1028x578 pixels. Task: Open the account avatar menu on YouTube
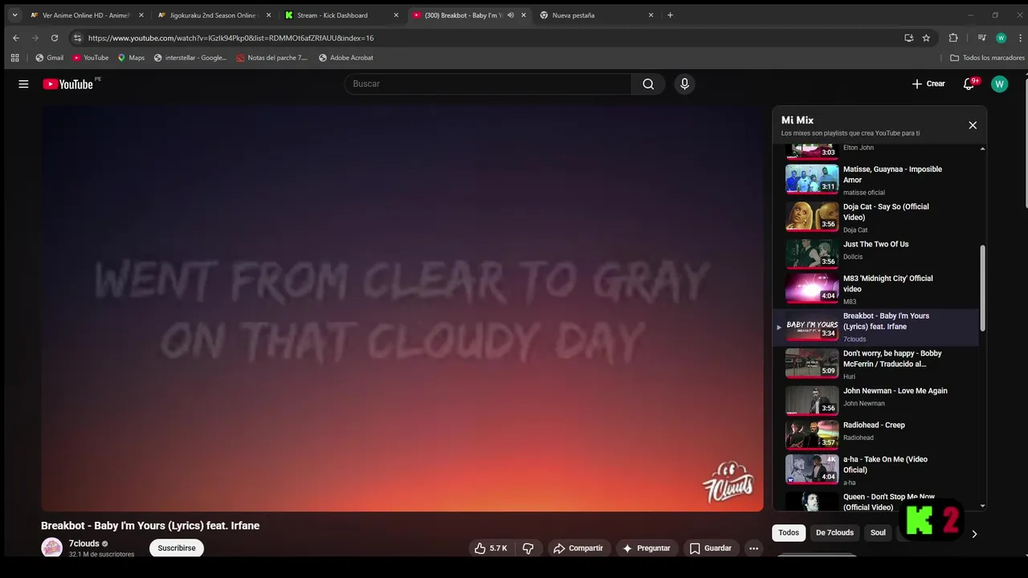pos(999,84)
